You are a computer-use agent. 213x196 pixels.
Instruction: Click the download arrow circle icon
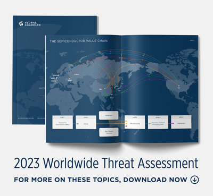click(194, 180)
